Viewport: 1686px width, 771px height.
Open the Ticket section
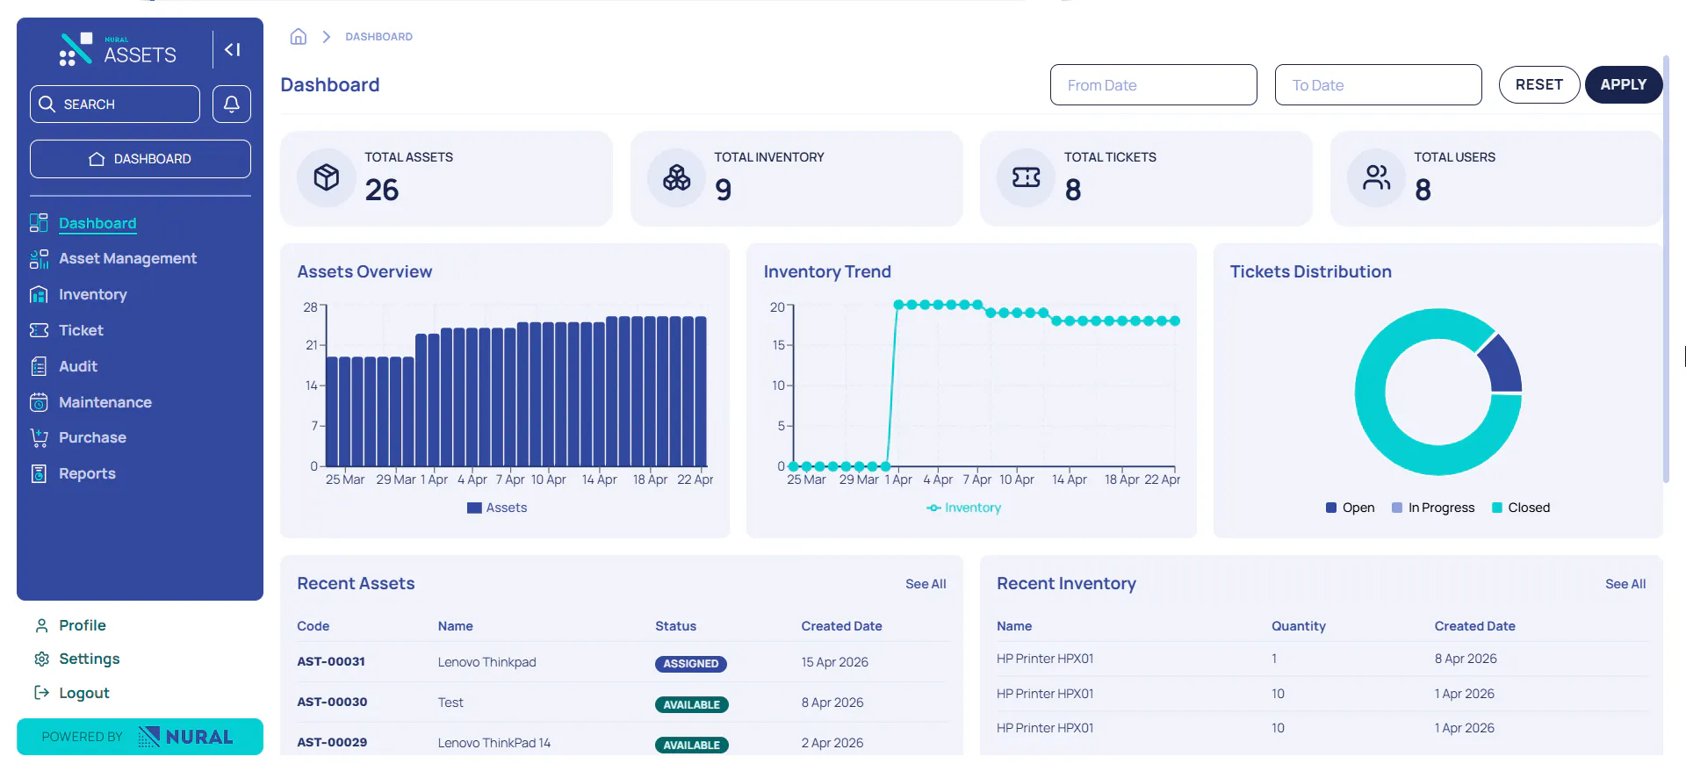(x=81, y=330)
